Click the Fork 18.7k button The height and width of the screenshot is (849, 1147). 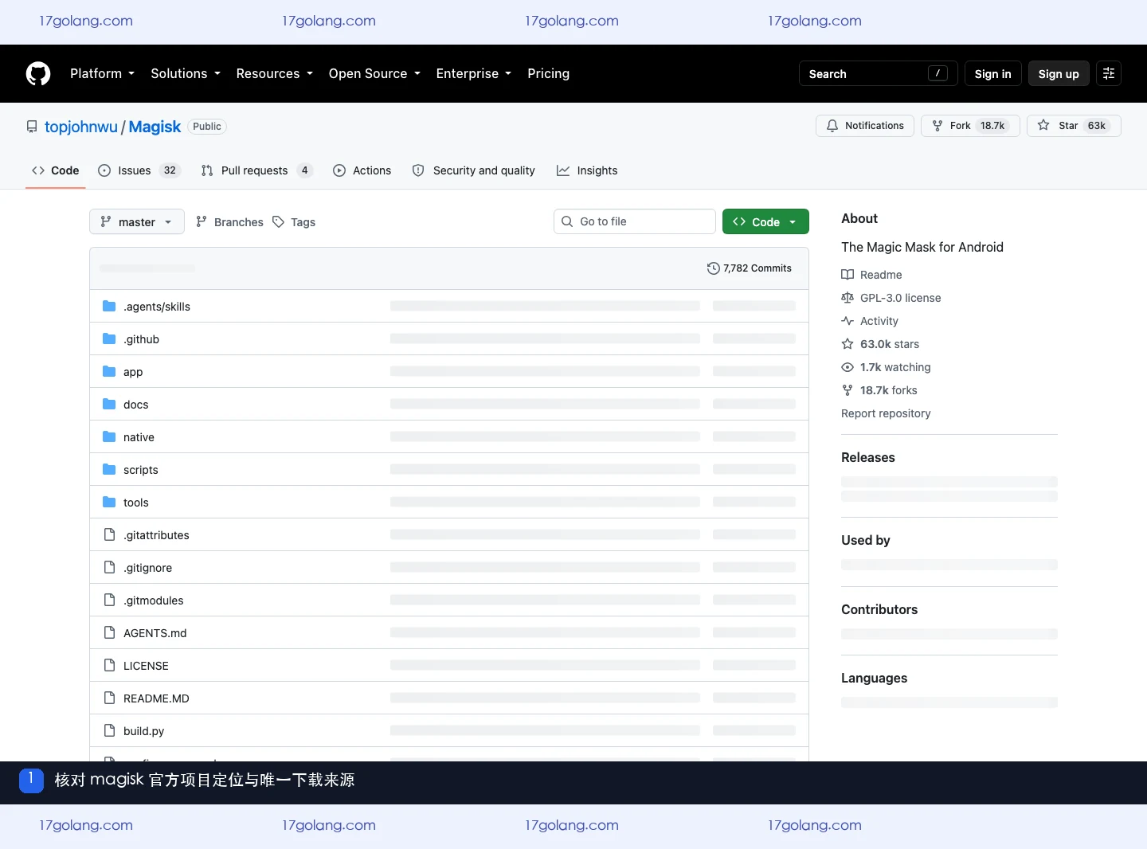970,126
